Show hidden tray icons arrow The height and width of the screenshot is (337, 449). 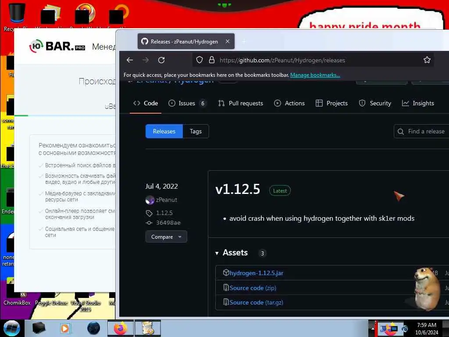[x=373, y=329]
